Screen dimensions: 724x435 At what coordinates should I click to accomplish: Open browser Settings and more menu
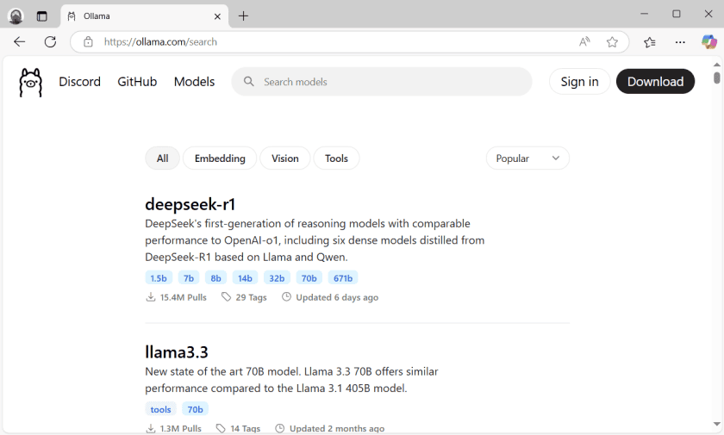point(680,41)
